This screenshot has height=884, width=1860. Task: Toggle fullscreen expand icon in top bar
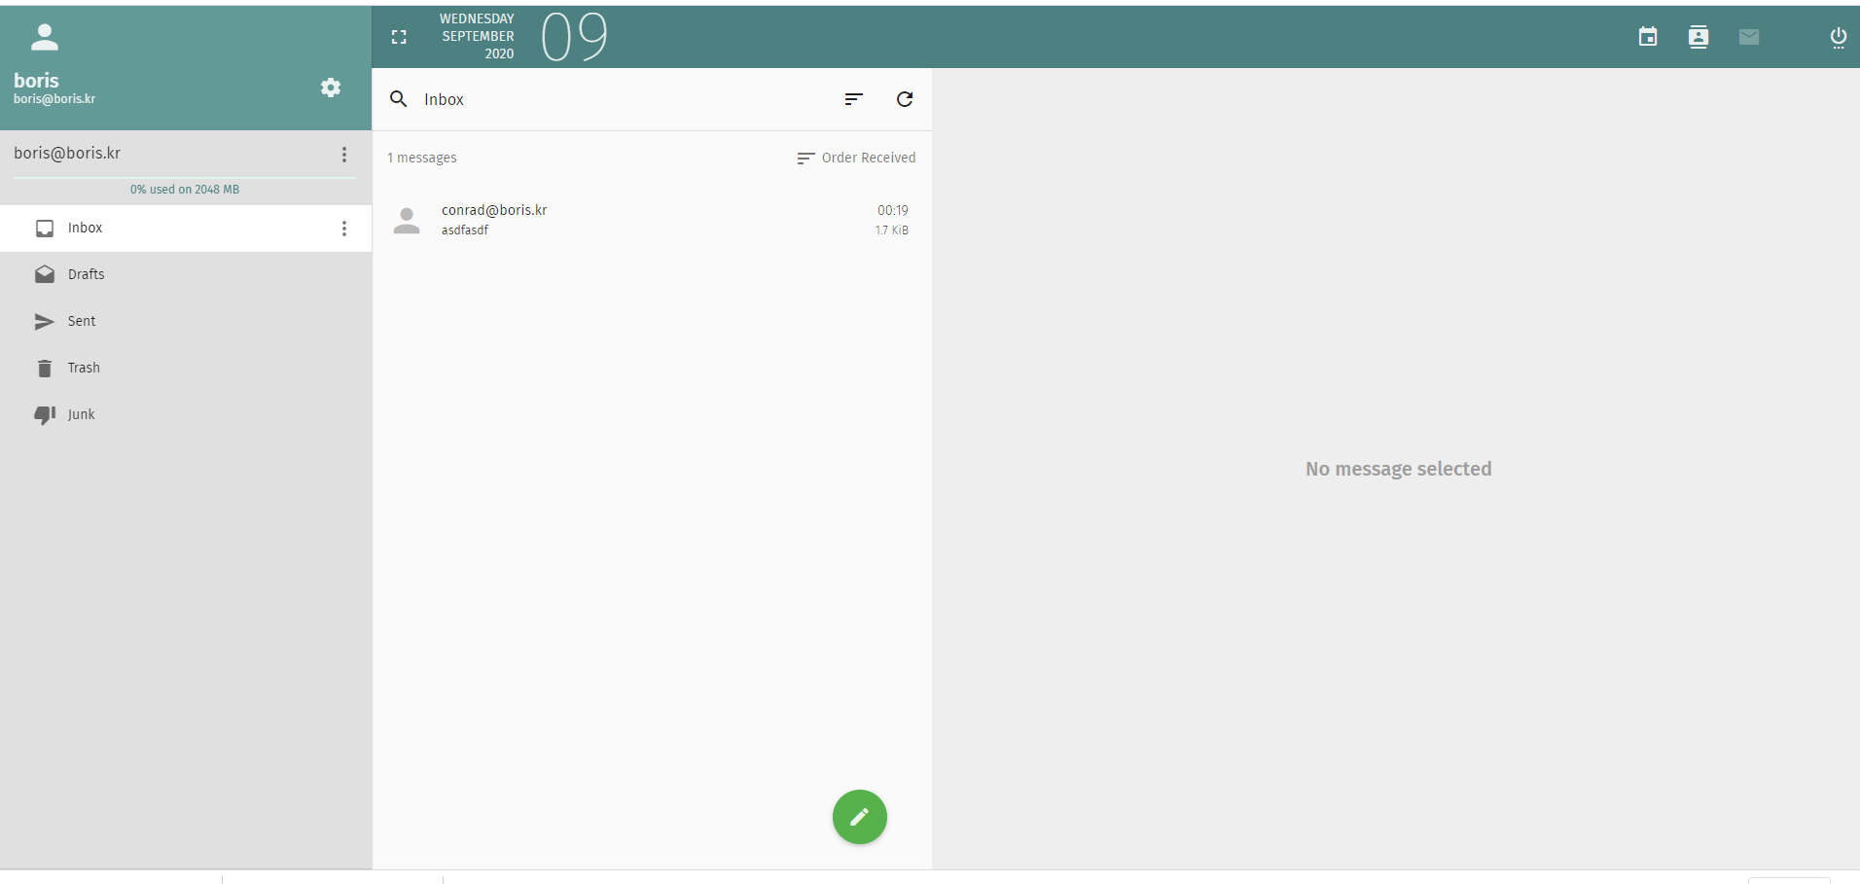tap(399, 37)
